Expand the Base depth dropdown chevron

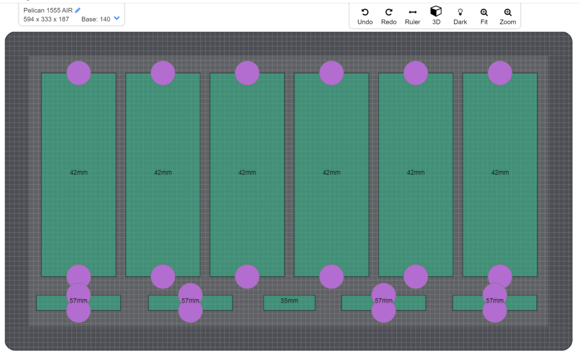[x=116, y=19]
